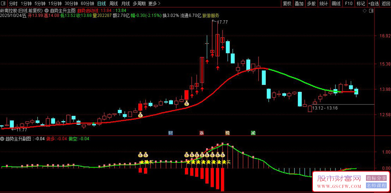
Task: Click the 返回 back button
Action: click(x=385, y=4)
